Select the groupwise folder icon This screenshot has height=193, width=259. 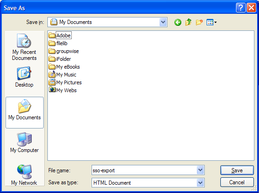[x=52, y=51]
